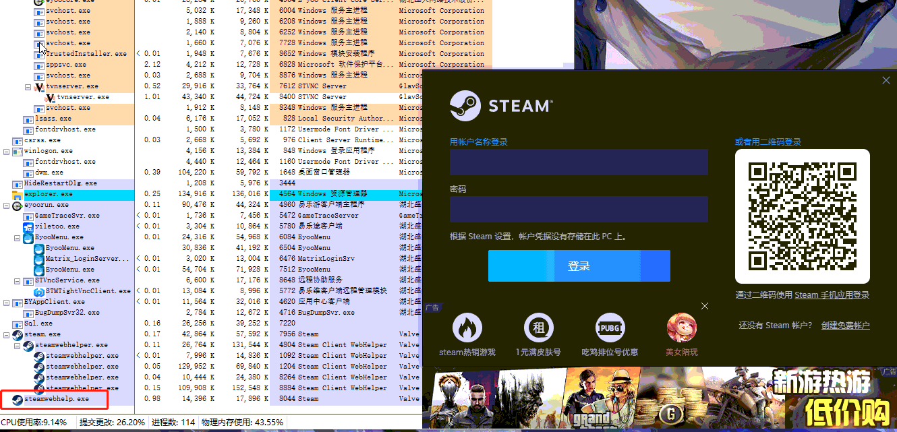The height and width of the screenshot is (432, 897).
Task: Click the svchost.exe icon in PID 6004 row
Action: (39, 11)
